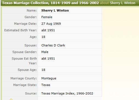Viewport: 139px width, 100px height.
Task: Click the partial yellow icon below Source
Action: (11, 99)
